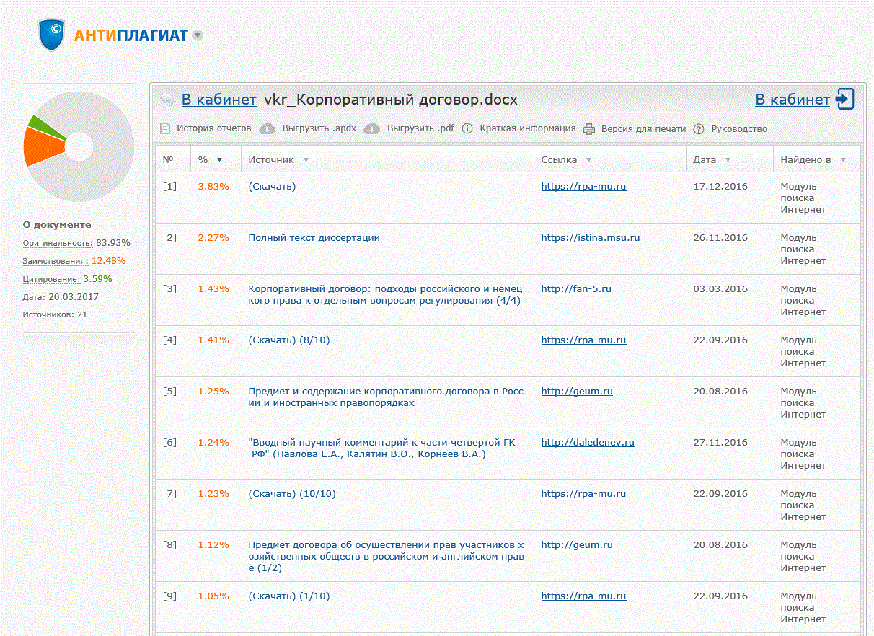Click the orange segment of pie chart
874x636 pixels.
coord(41,146)
